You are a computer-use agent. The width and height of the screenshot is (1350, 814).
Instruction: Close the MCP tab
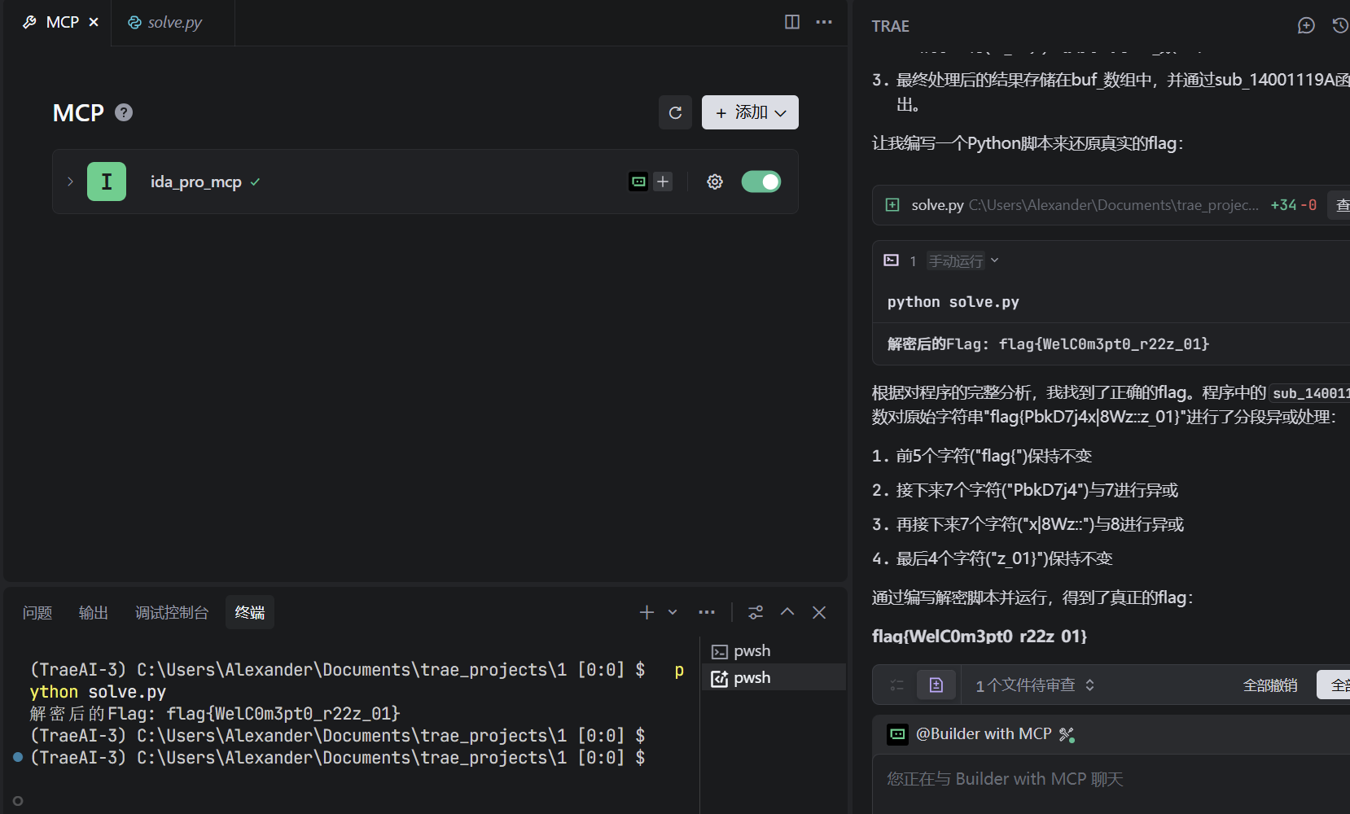tap(94, 22)
